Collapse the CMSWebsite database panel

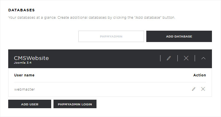pyautogui.click(x=203, y=58)
